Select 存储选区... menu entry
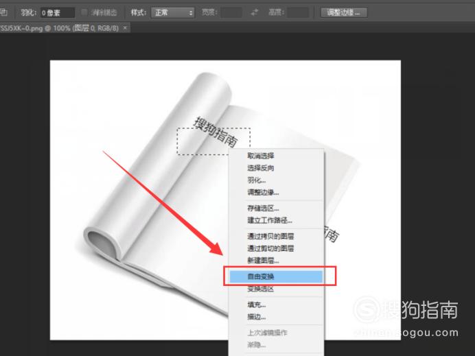 point(276,209)
